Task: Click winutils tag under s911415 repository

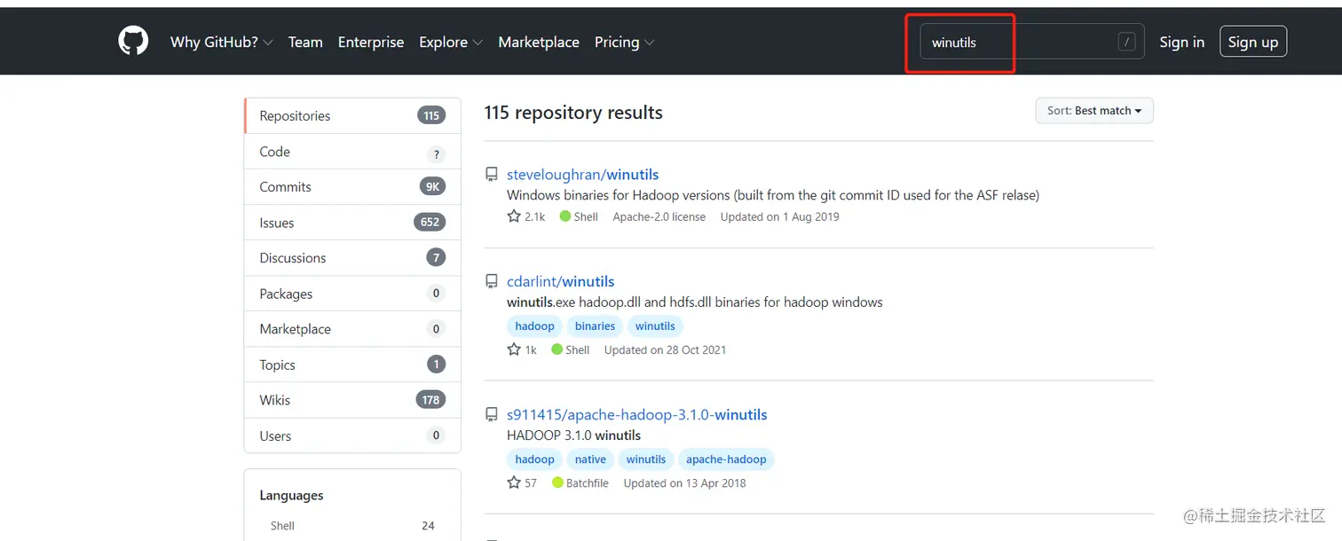Action: pos(646,459)
